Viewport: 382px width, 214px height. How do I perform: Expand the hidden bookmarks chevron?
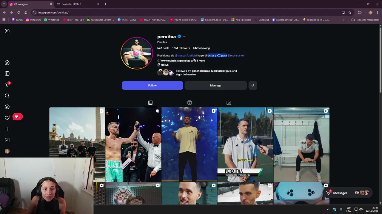click(x=344, y=20)
